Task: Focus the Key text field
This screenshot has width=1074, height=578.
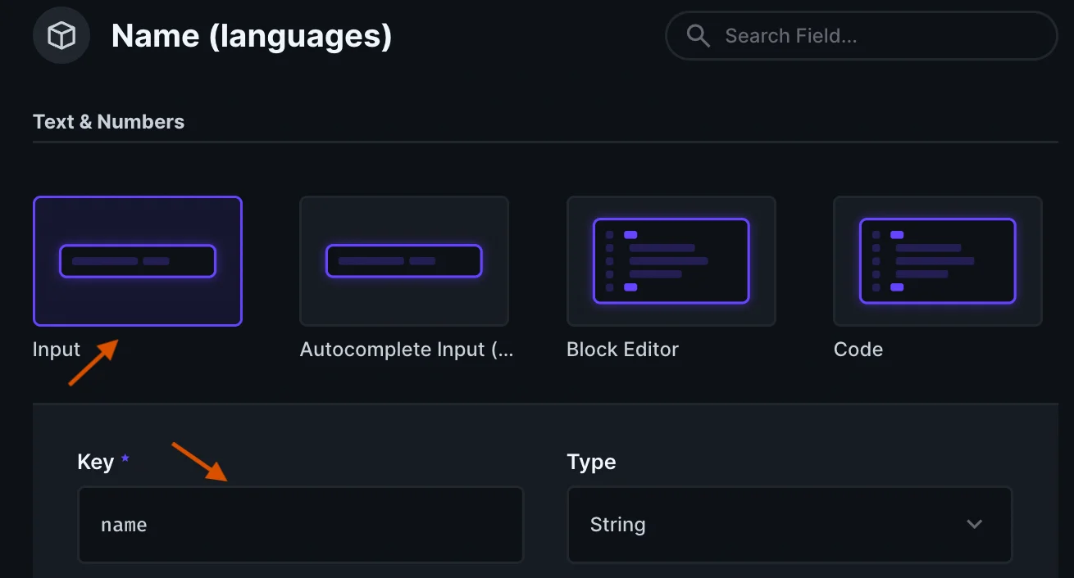Action: [300, 525]
